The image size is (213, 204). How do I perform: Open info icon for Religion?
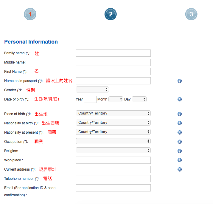click(180, 151)
